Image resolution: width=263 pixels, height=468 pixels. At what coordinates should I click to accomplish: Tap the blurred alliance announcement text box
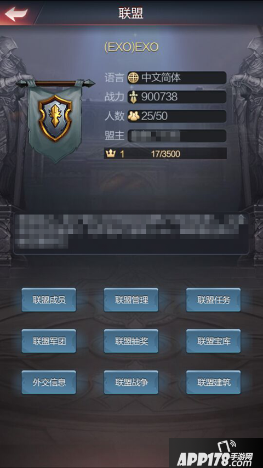pos(131,233)
